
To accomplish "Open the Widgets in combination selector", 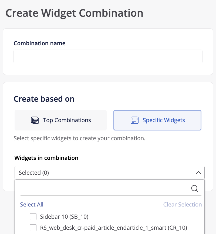I will click(109, 173).
